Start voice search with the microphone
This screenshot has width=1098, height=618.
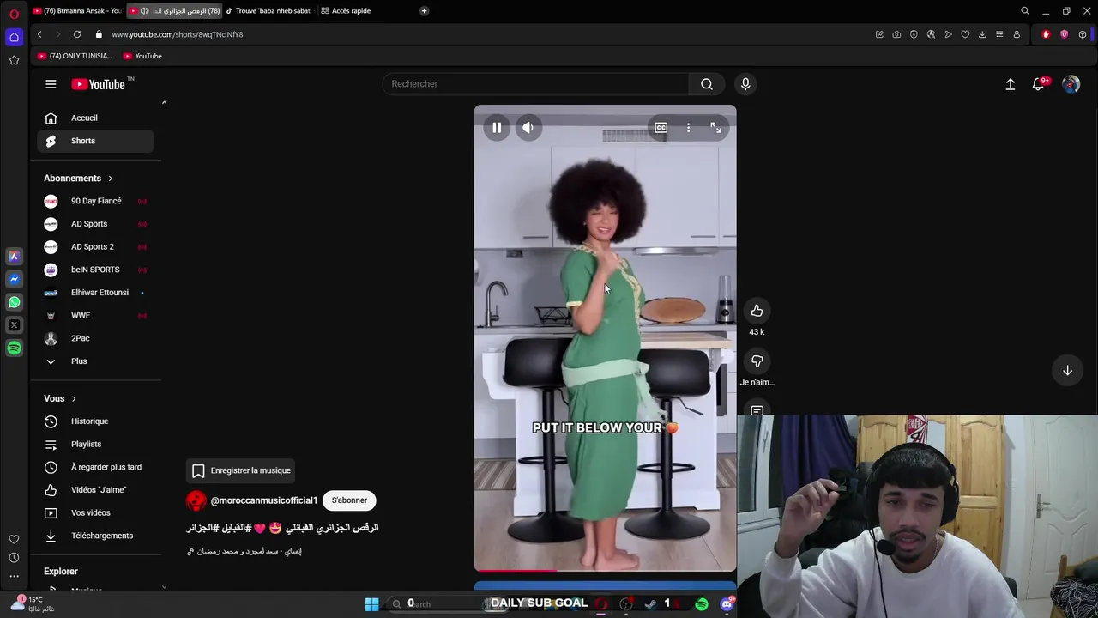click(x=745, y=84)
